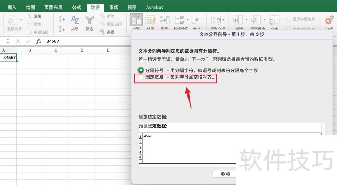The image size is (337, 185).
Task: Sort descending Z to A
Action: click(62, 29)
